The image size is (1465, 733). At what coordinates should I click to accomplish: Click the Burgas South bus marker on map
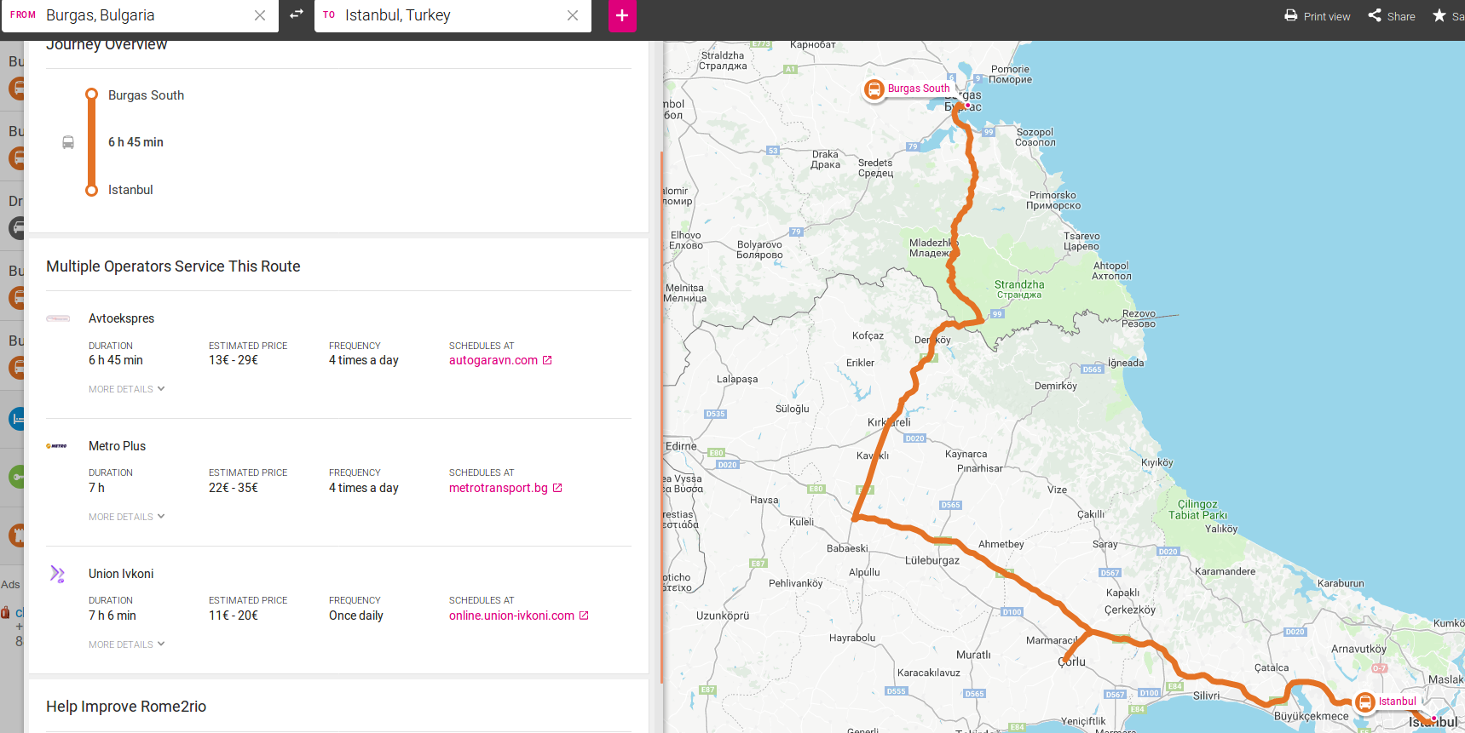coord(874,89)
